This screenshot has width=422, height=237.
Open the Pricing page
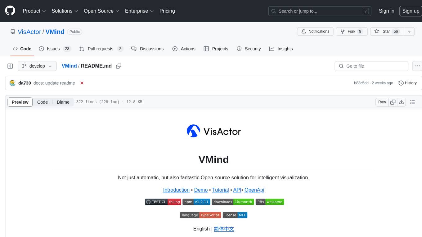click(x=167, y=11)
